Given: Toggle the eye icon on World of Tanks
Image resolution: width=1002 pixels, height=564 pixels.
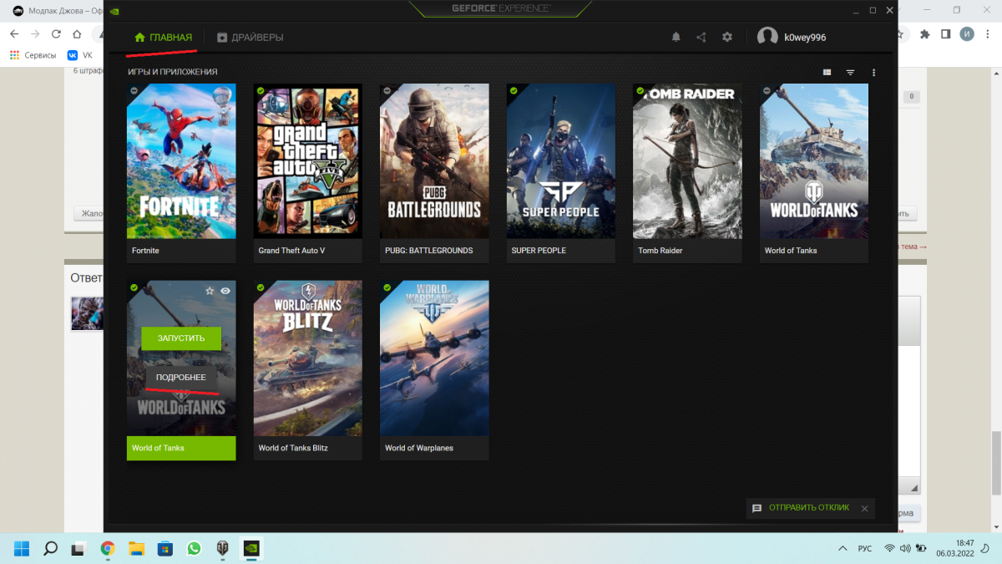Looking at the screenshot, I should tap(225, 291).
